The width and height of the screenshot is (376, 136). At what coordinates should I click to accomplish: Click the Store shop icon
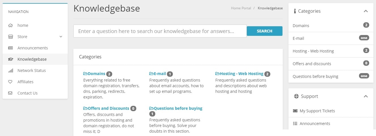tap(10, 37)
